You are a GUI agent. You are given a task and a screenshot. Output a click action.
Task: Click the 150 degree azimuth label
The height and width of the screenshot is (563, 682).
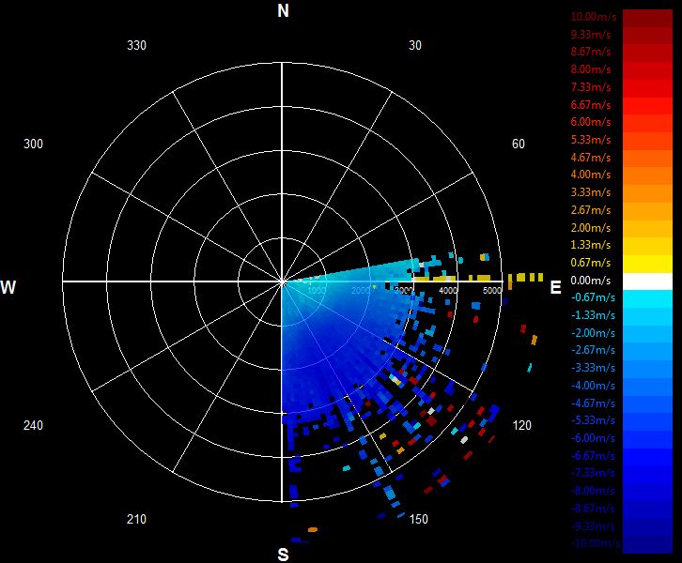[x=418, y=519]
